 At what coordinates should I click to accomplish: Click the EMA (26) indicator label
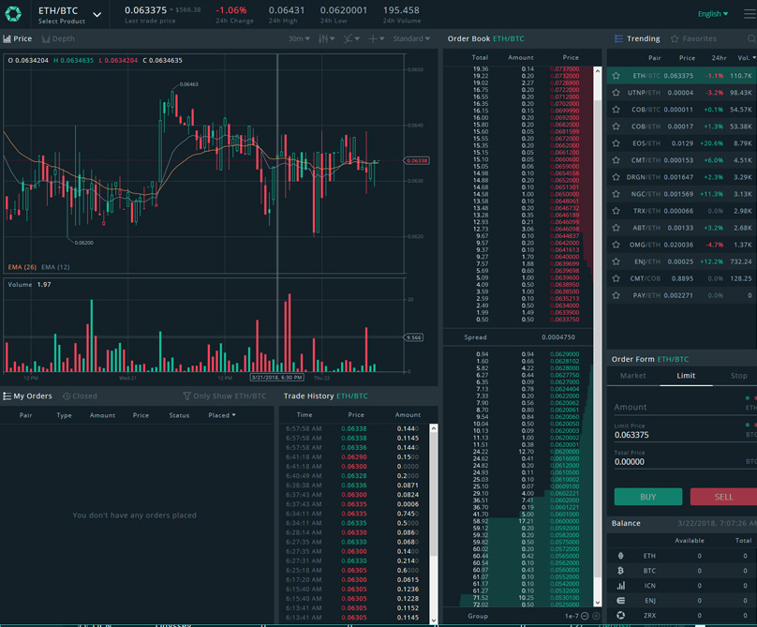click(22, 267)
